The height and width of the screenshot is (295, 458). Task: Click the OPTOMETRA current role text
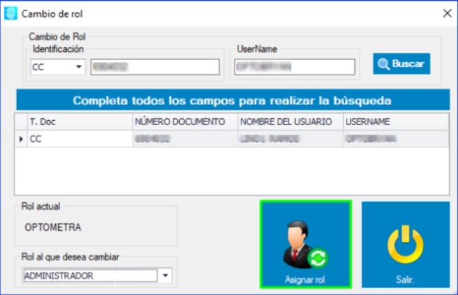coord(53,227)
